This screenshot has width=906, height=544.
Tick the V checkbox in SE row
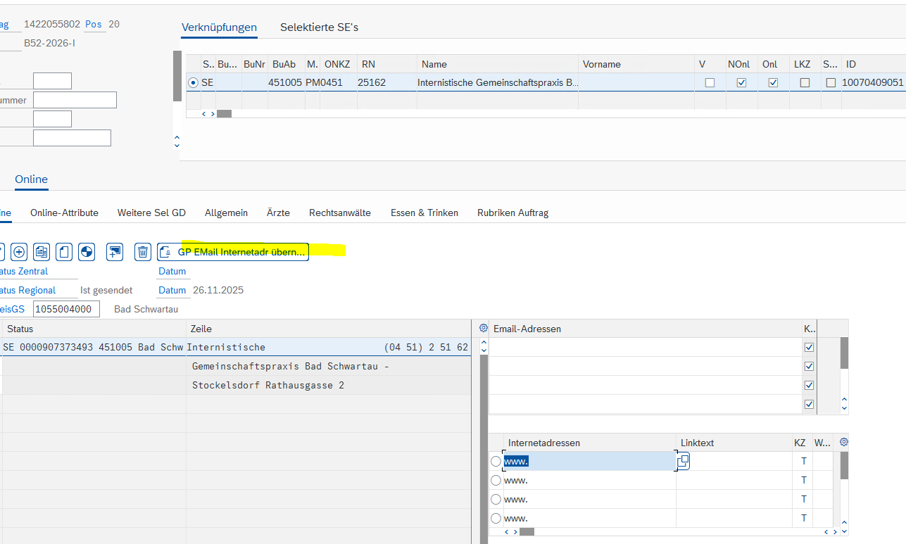click(710, 82)
